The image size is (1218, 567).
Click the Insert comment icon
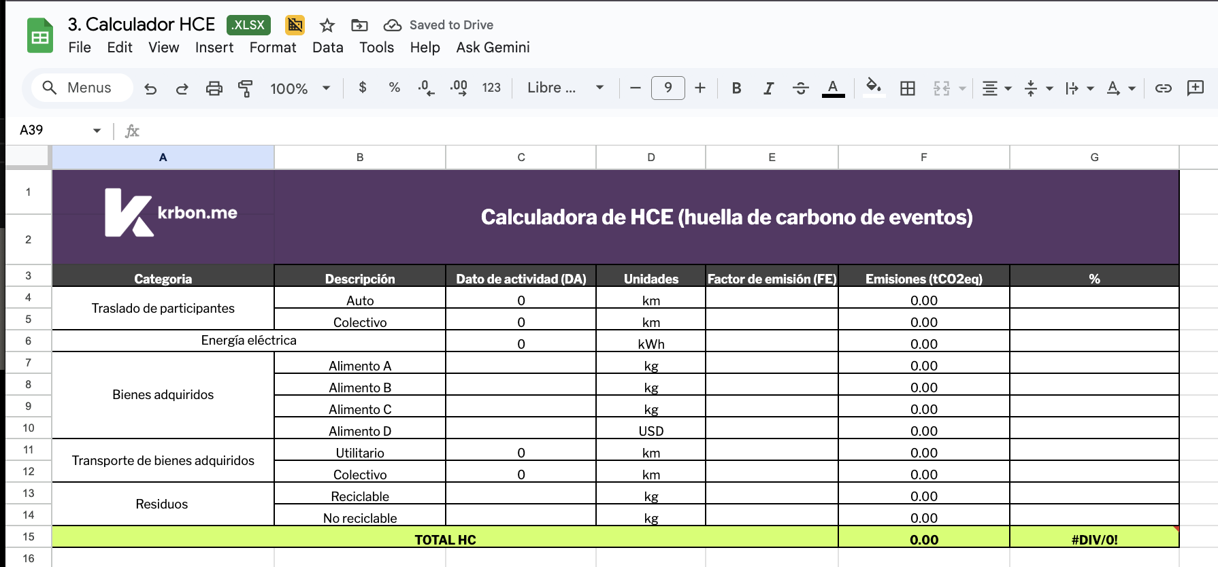click(x=1195, y=88)
